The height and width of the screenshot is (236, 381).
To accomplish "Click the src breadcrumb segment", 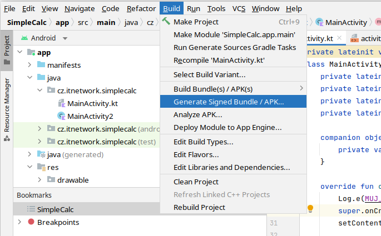I will click(83, 22).
